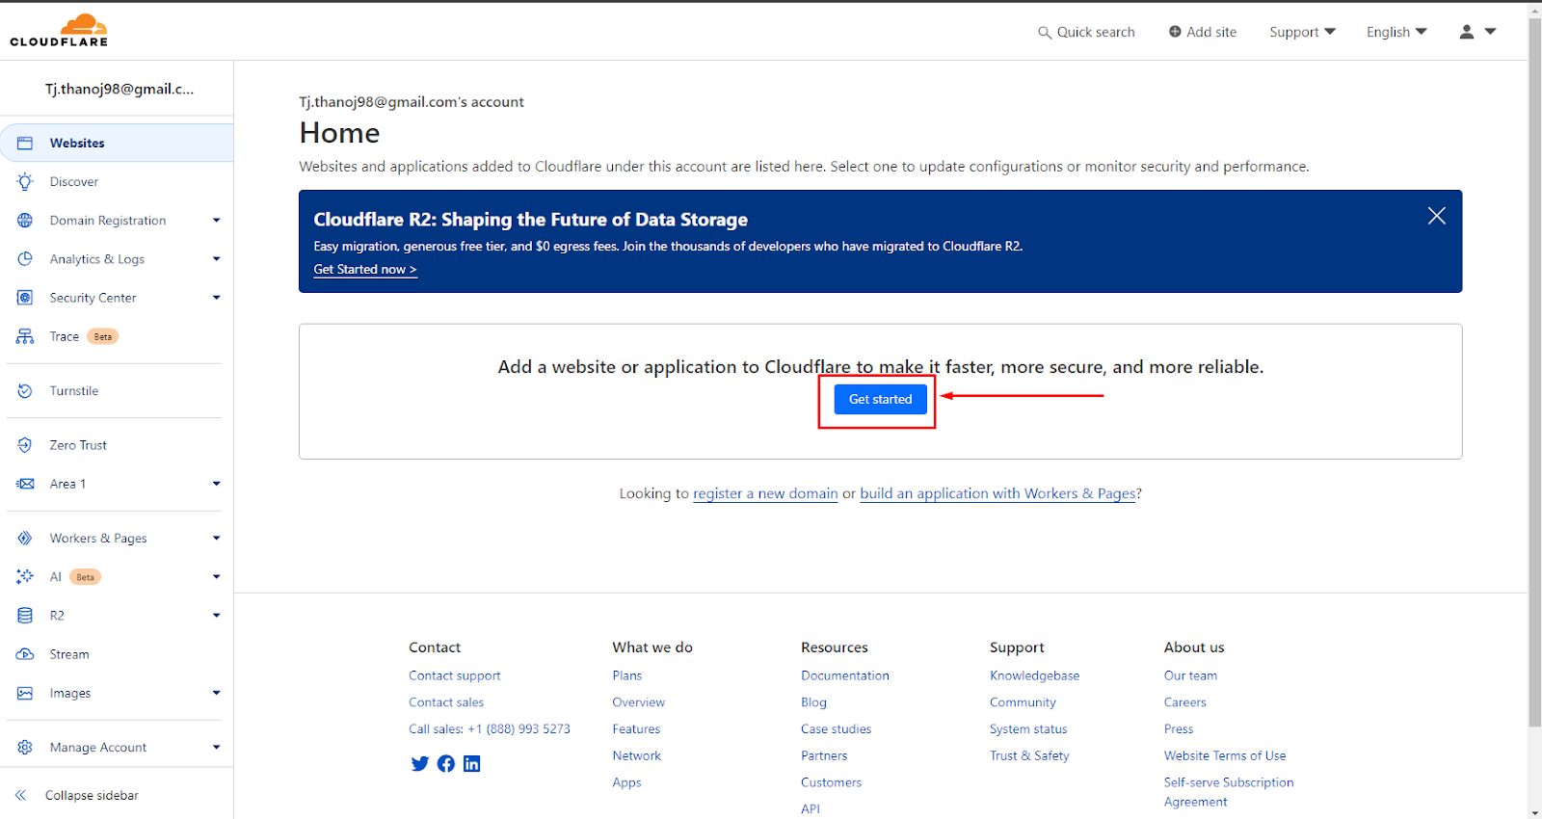The image size is (1542, 819).
Task: Click the Discover lightbulb icon
Action: (25, 181)
